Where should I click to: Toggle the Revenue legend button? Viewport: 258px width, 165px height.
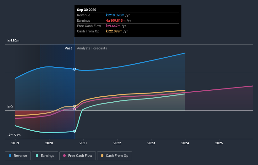(18, 156)
